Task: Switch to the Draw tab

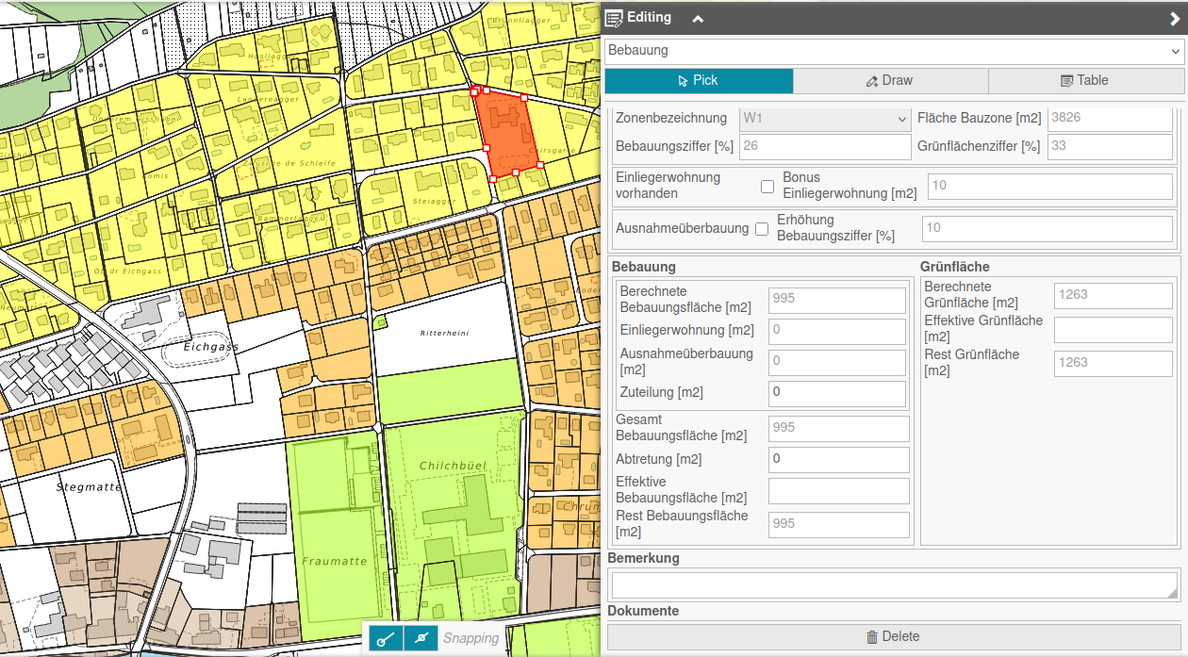Action: pos(889,81)
